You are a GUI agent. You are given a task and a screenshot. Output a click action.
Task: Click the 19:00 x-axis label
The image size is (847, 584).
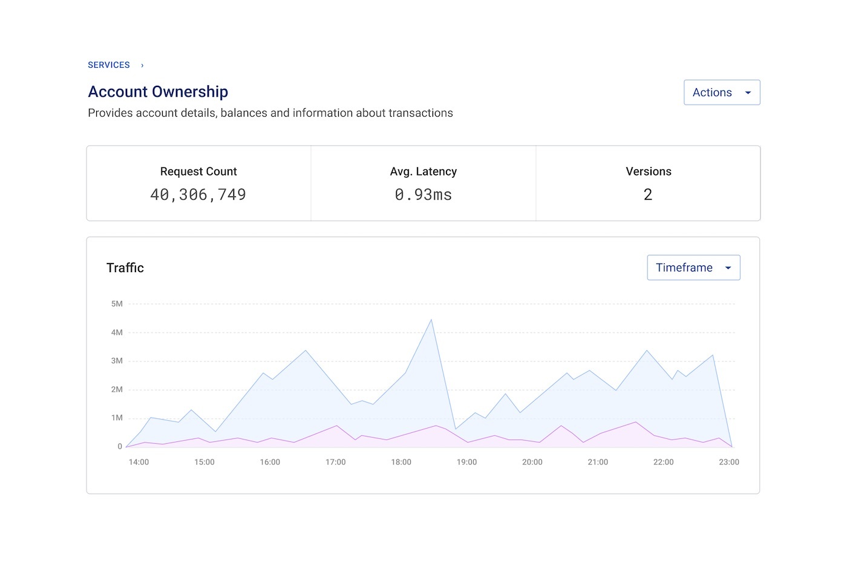tap(466, 462)
